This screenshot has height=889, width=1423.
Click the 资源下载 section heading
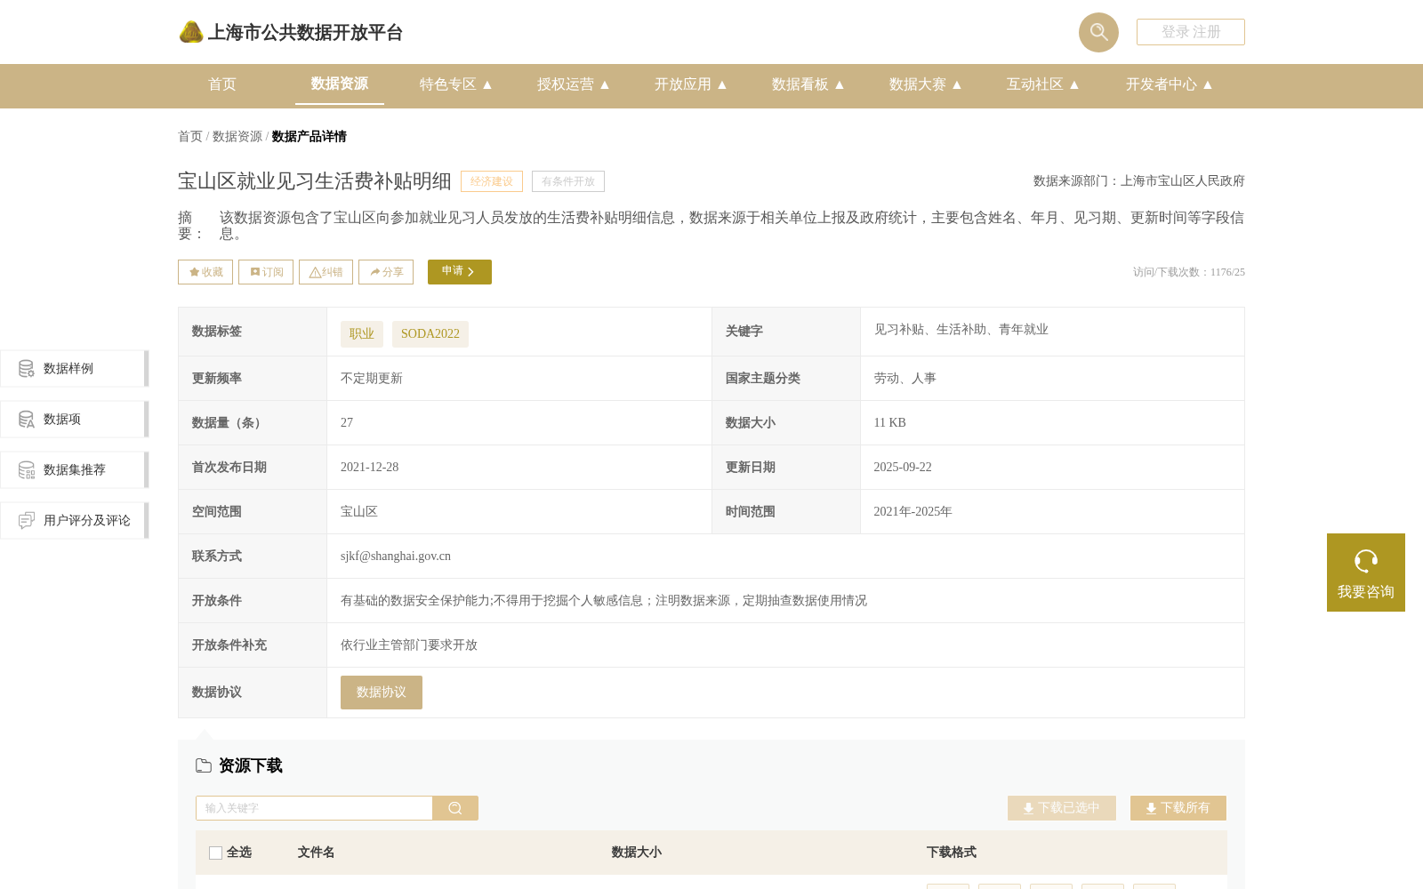(x=251, y=766)
